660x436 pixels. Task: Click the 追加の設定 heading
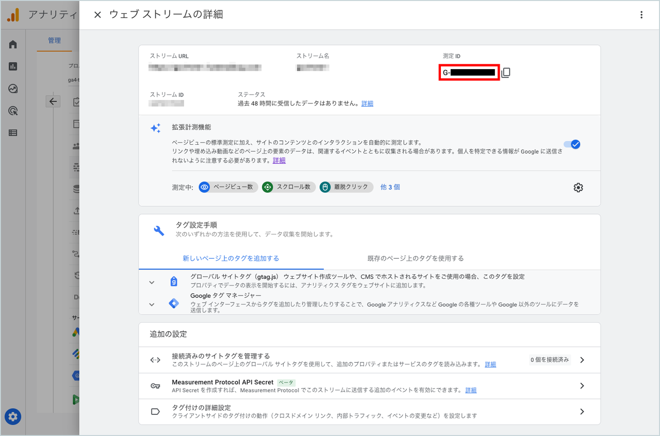[168, 334]
